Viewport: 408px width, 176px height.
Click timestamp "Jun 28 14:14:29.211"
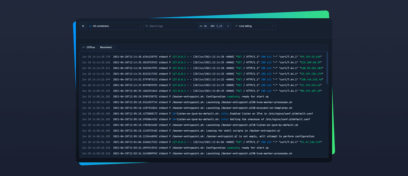(x=96, y=68)
